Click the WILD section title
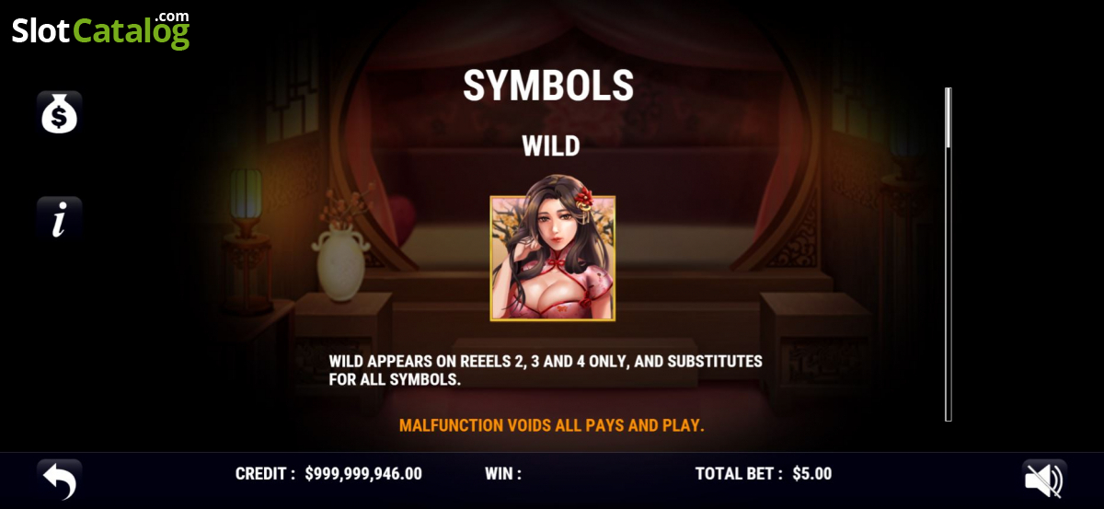This screenshot has width=1104, height=509. point(551,146)
